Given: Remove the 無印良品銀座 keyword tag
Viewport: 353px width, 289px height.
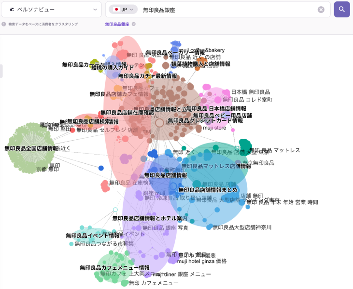Looking at the screenshot, I should click(x=133, y=24).
